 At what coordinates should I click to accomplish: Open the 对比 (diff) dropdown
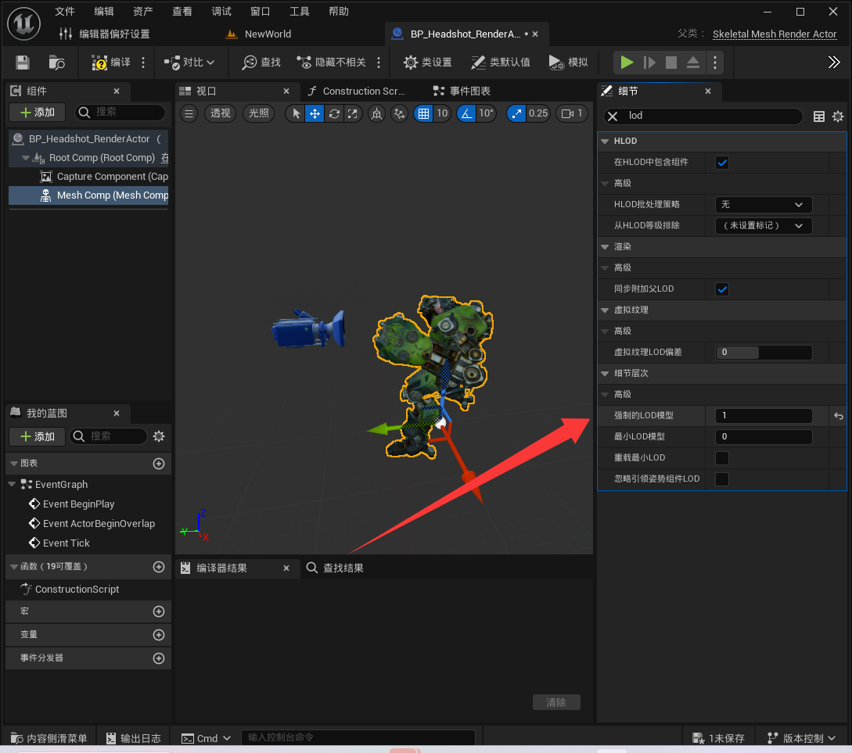coord(189,63)
